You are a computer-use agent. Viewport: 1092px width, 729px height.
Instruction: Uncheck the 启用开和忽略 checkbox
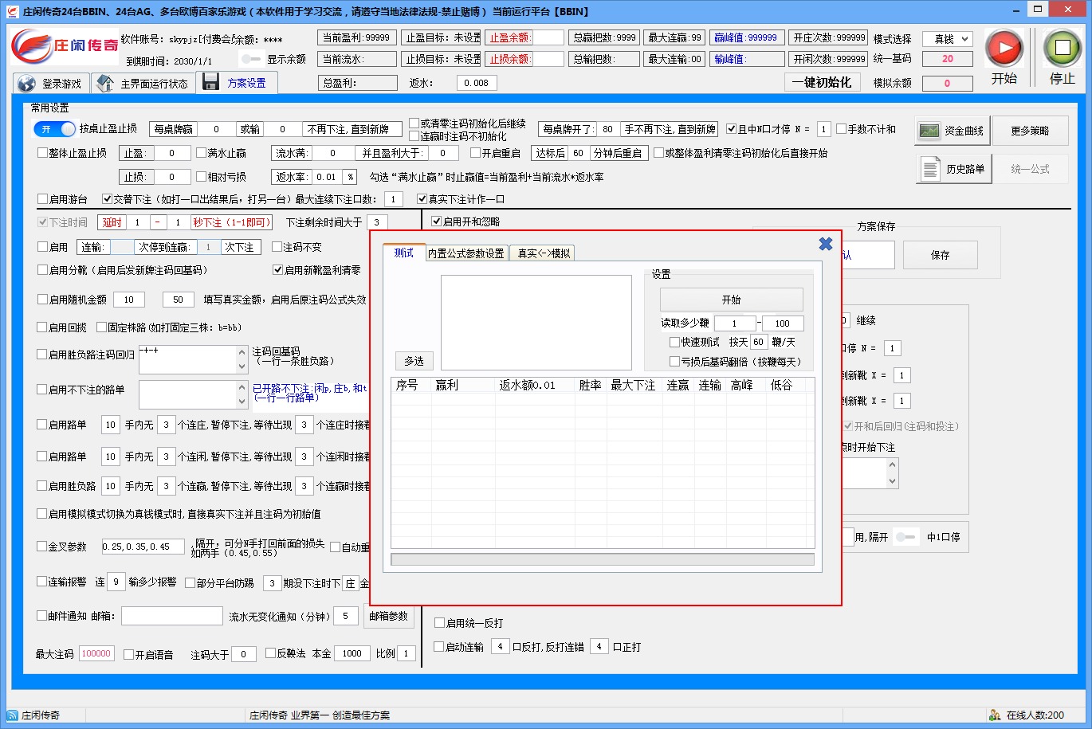click(x=437, y=221)
